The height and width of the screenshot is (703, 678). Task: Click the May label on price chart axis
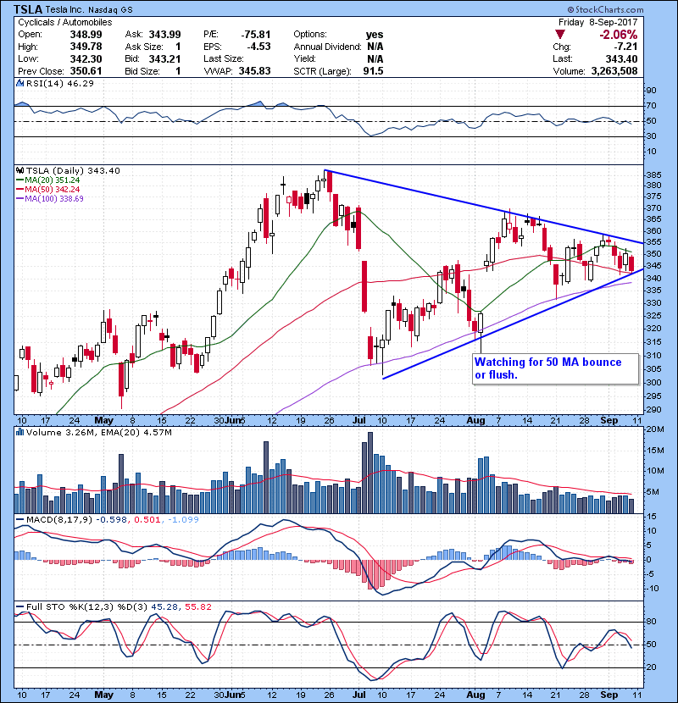pos(103,421)
